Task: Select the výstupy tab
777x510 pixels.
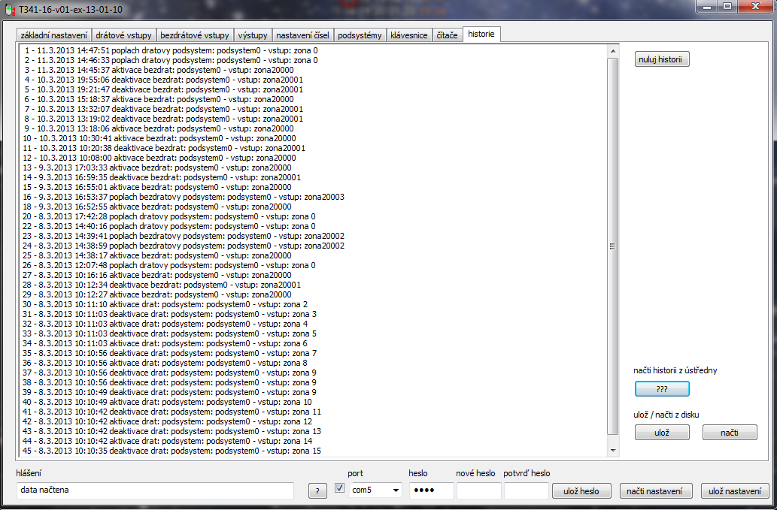Action: (252, 35)
